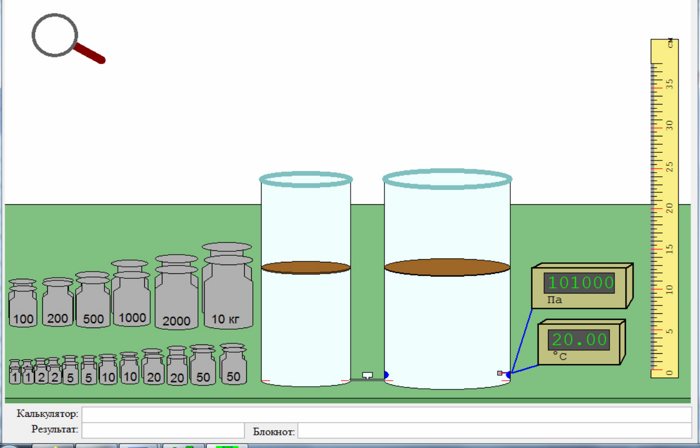This screenshot has height=448, width=700.
Task: Focus the Блокнот notes field
Action: coord(494,430)
